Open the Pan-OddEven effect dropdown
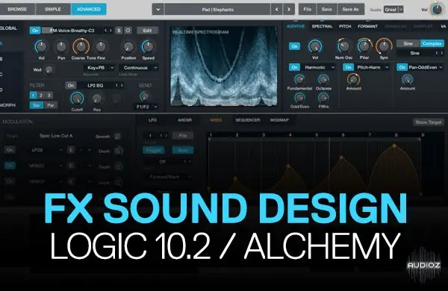 tap(426, 67)
